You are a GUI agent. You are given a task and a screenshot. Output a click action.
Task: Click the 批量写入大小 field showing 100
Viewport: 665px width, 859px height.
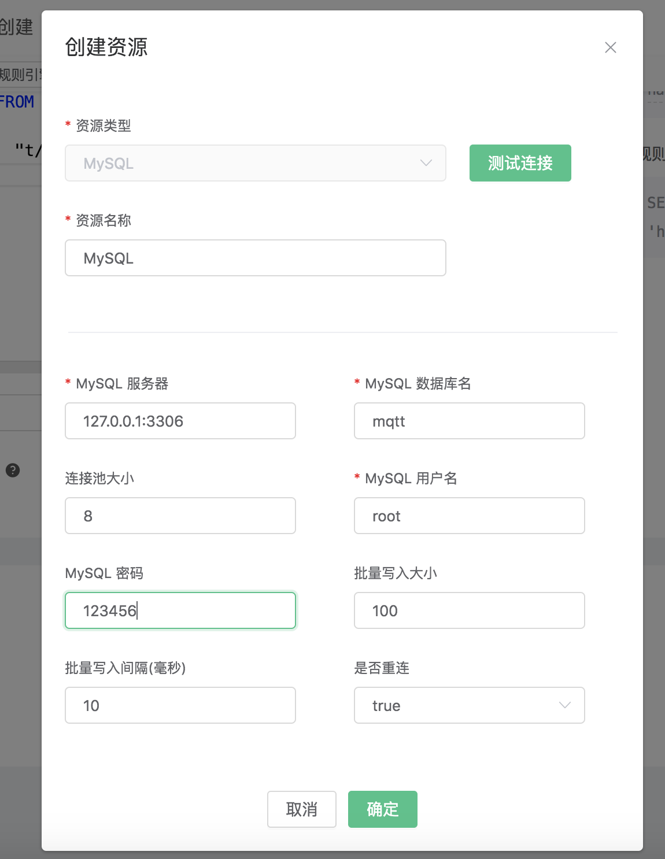pyautogui.click(x=469, y=610)
